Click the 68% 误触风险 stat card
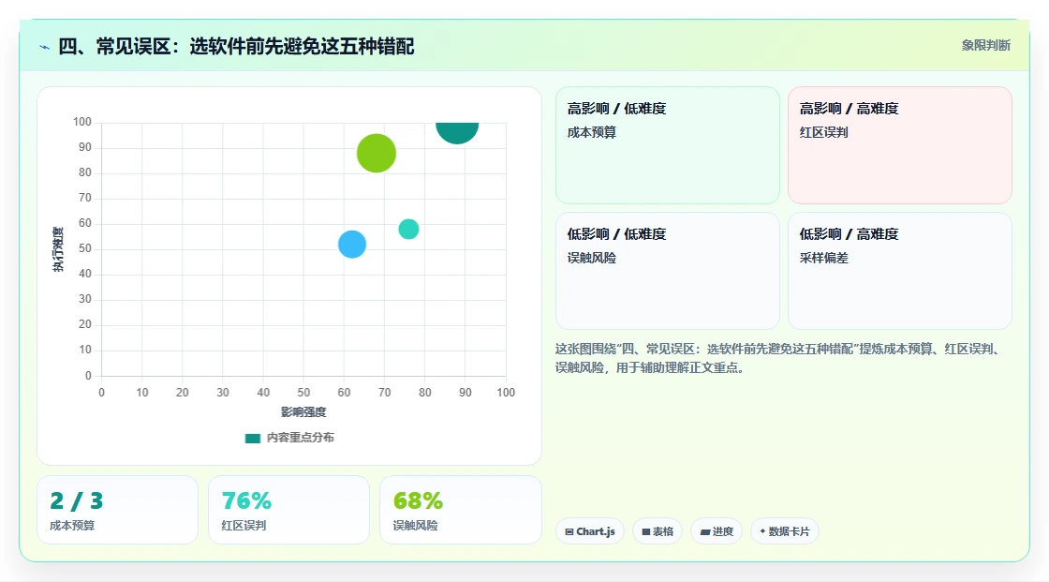The width and height of the screenshot is (1049, 582). [460, 510]
